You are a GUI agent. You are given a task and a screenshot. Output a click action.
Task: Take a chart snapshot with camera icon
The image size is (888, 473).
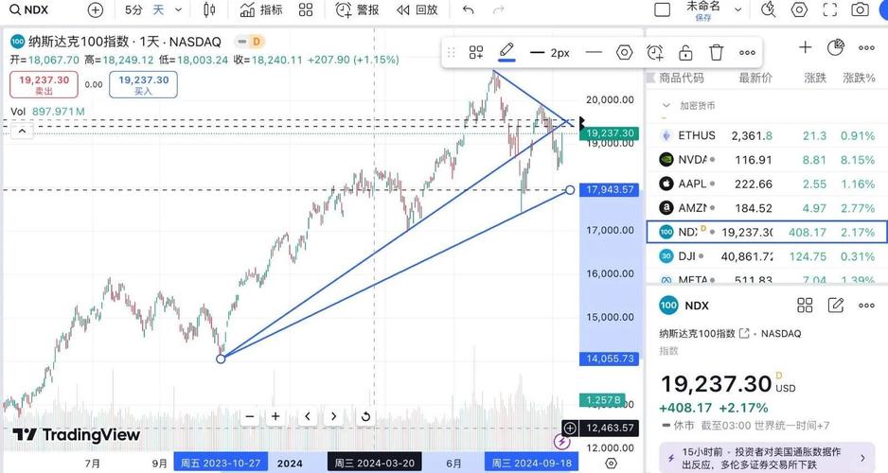pos(860,9)
